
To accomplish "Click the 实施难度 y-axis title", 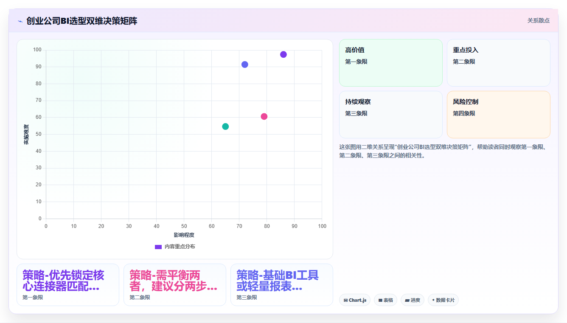I will tap(26, 135).
